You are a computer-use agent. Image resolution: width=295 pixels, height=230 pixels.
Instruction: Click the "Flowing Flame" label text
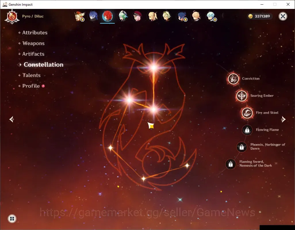267,130
